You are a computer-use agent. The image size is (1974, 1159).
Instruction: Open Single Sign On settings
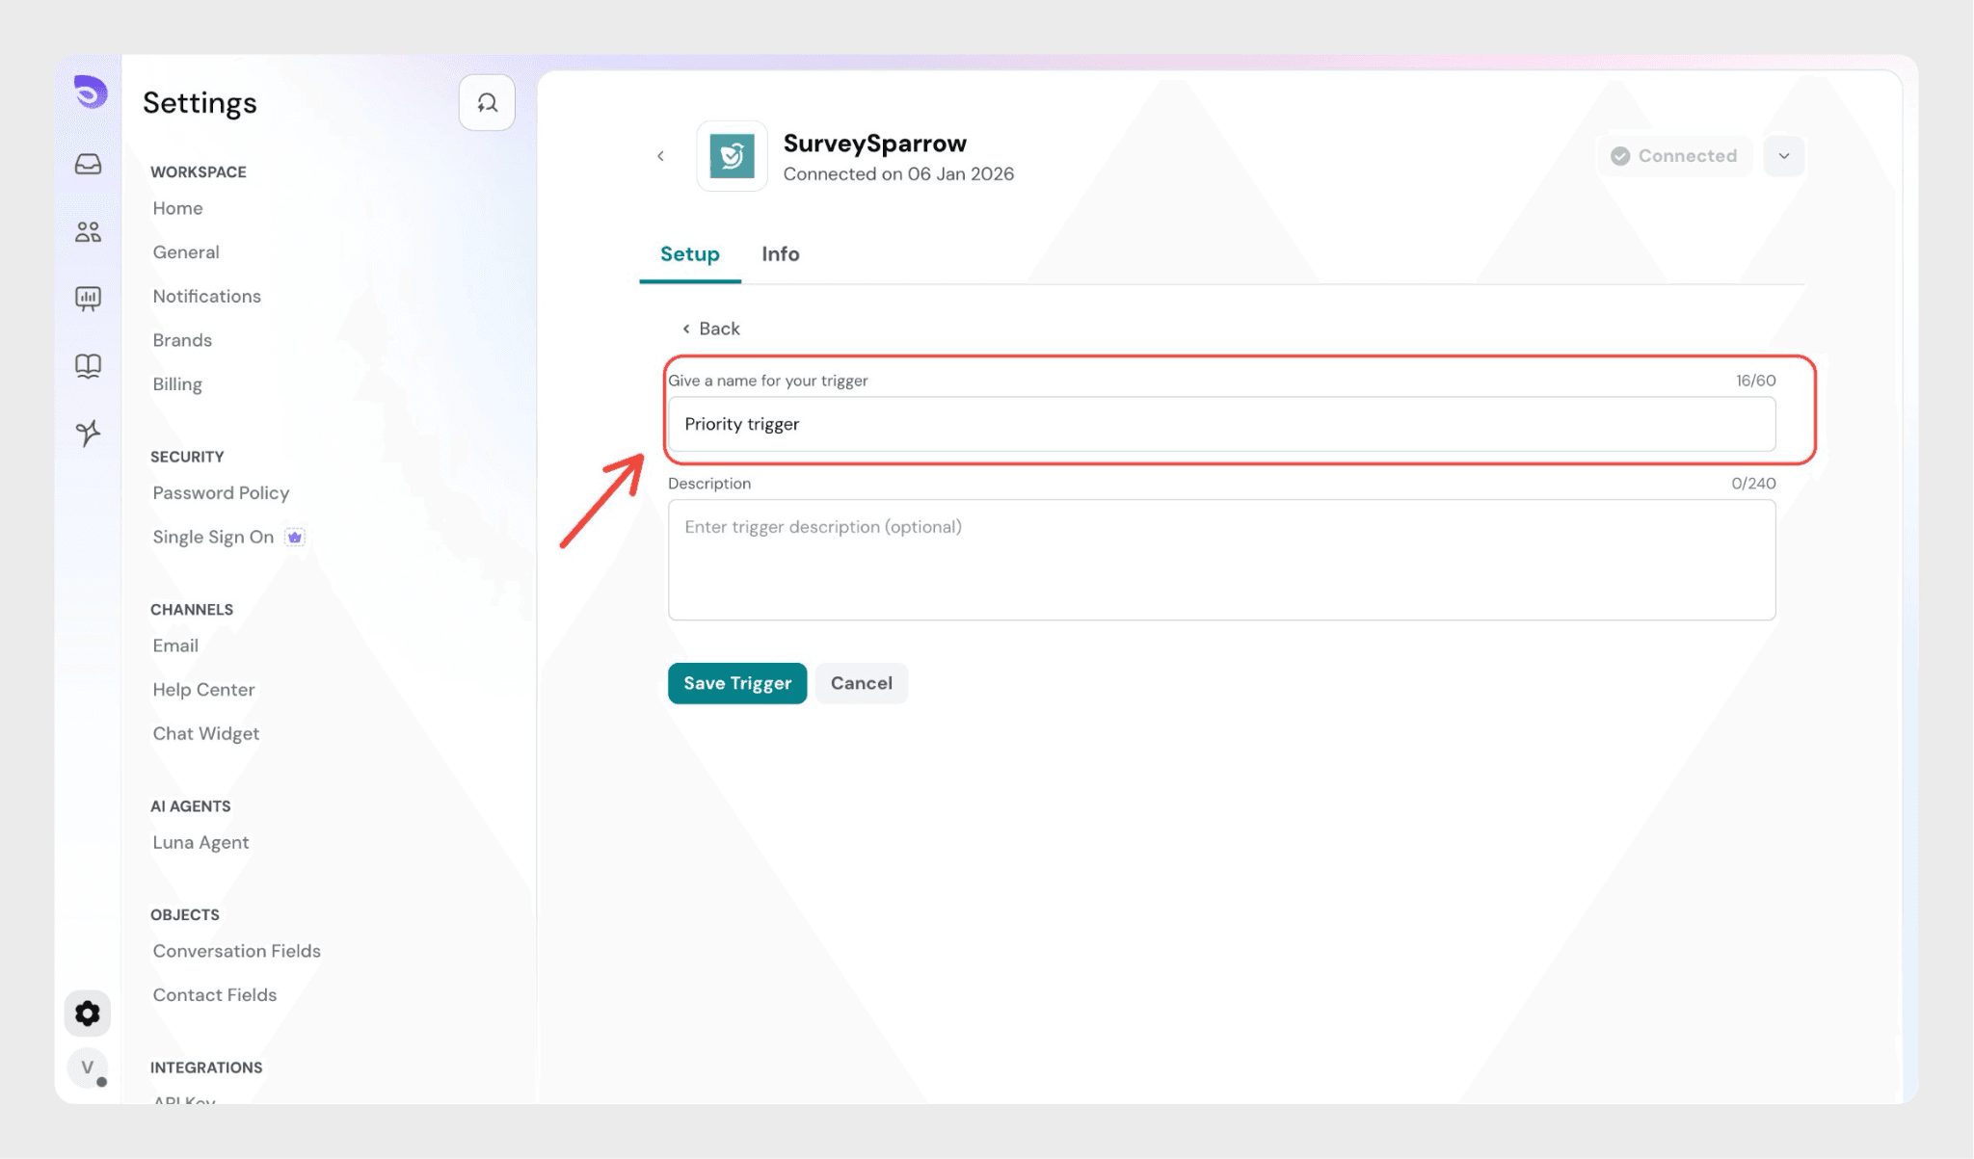click(x=213, y=538)
